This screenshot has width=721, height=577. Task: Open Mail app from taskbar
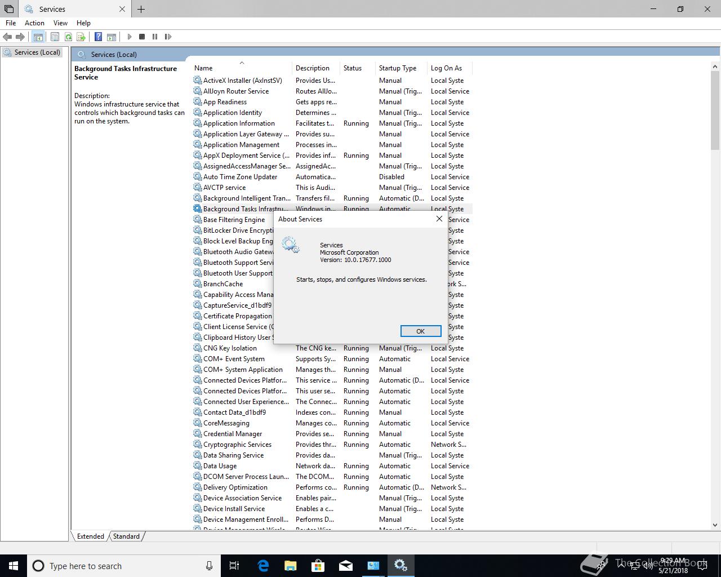346,566
